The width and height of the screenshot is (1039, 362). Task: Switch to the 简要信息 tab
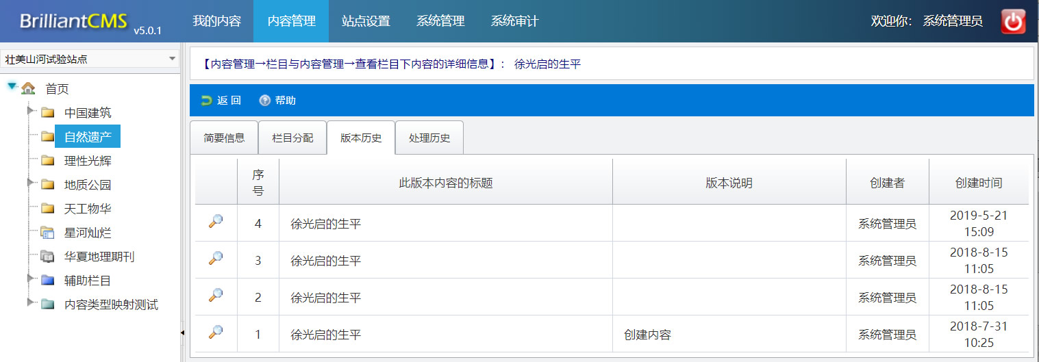[224, 138]
